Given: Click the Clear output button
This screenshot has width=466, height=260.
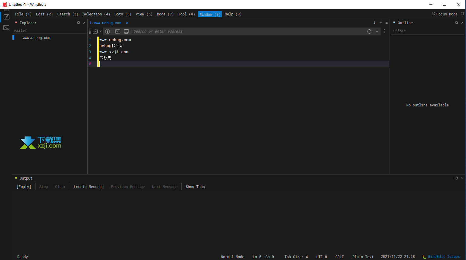Looking at the screenshot, I should 60,187.
